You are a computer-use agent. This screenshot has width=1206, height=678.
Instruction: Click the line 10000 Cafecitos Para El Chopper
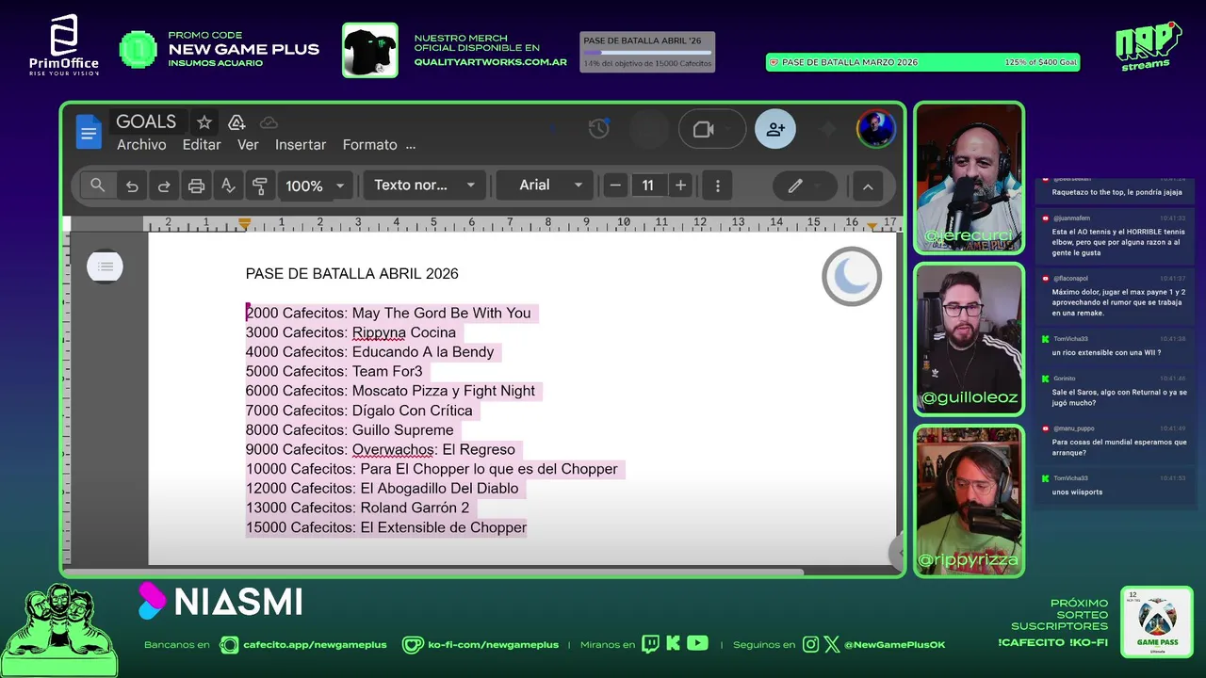[x=432, y=469]
